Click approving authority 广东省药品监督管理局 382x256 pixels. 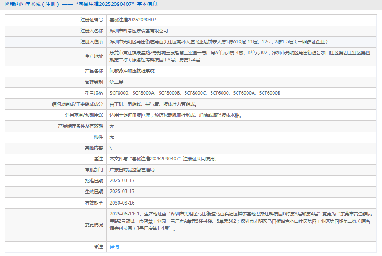tap(132, 170)
